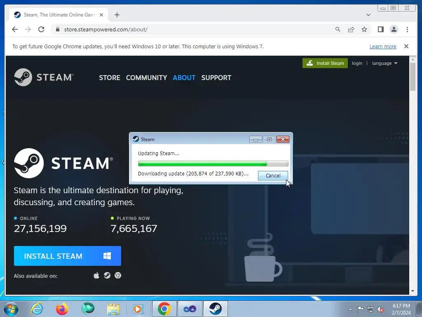Cancel the Steam update download

point(273,175)
